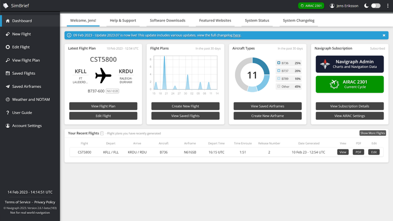Click the Terms of Service link
This screenshot has width=393, height=221.
(18, 202)
